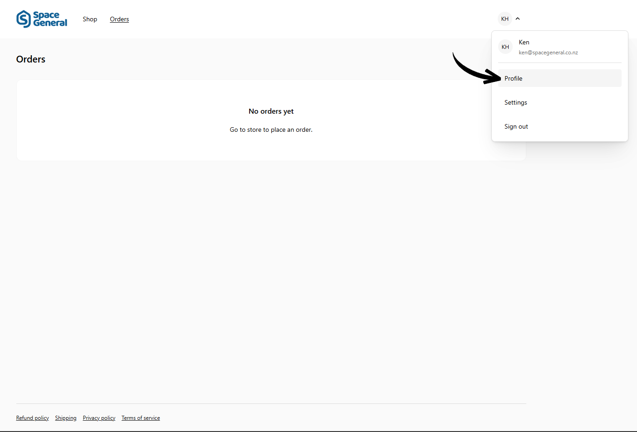Go to the Orders navigation link

(x=119, y=19)
